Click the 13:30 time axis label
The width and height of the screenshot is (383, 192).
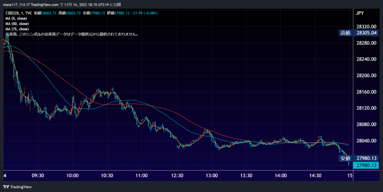click(x=246, y=176)
